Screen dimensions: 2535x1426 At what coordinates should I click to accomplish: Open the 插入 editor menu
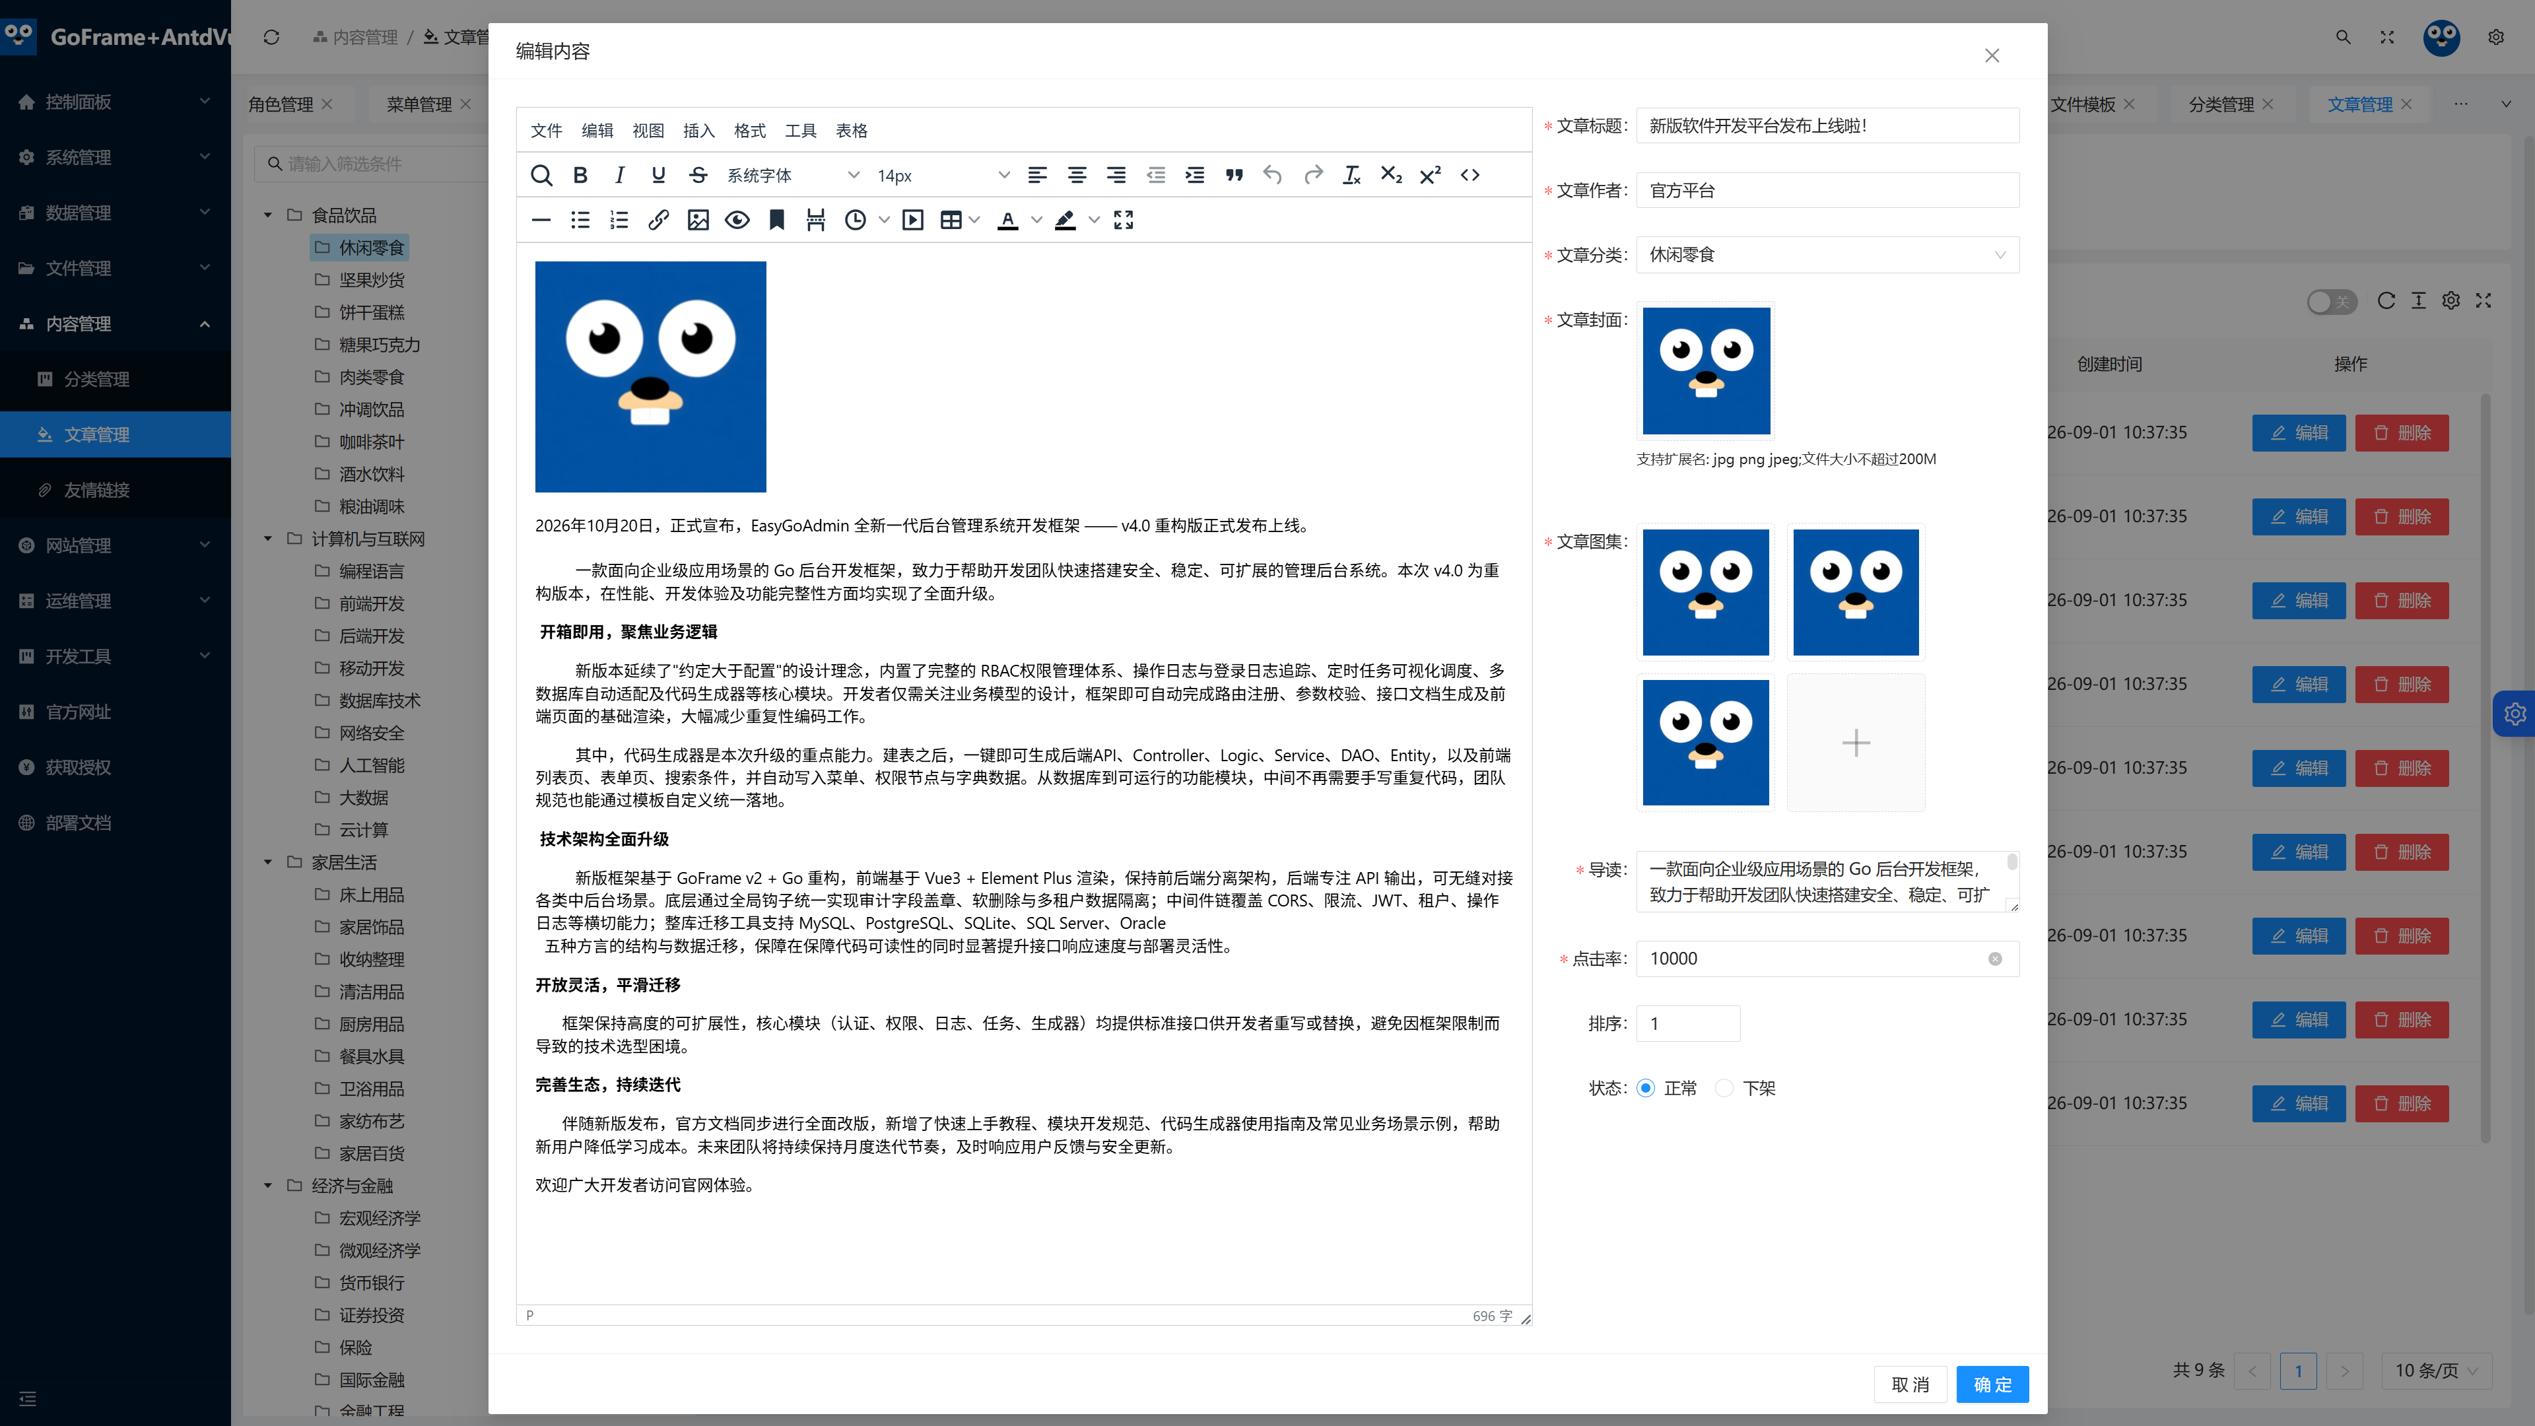[x=698, y=131]
